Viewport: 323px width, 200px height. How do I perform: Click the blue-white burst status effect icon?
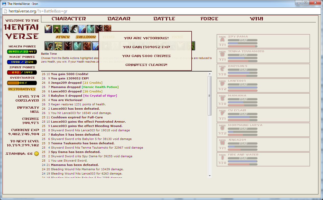tap(48, 29)
